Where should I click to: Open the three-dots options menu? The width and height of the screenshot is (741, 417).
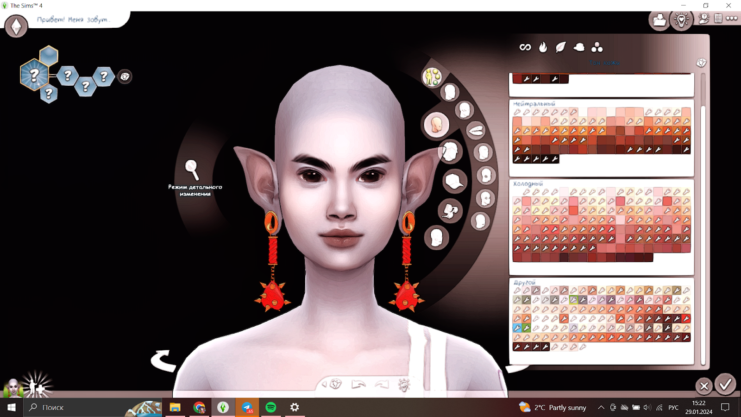coord(732,19)
